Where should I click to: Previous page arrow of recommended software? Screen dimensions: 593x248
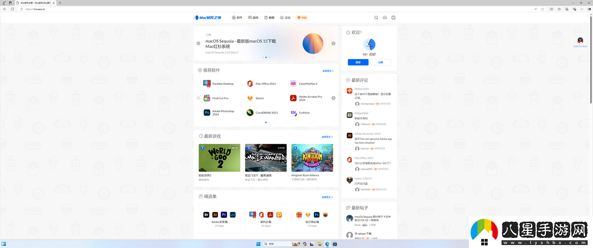pos(198,98)
